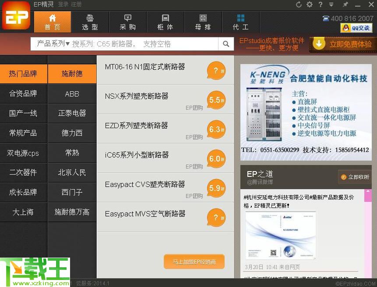Choose the ABB brand
Screen dimensions: 377x287
coord(72,93)
